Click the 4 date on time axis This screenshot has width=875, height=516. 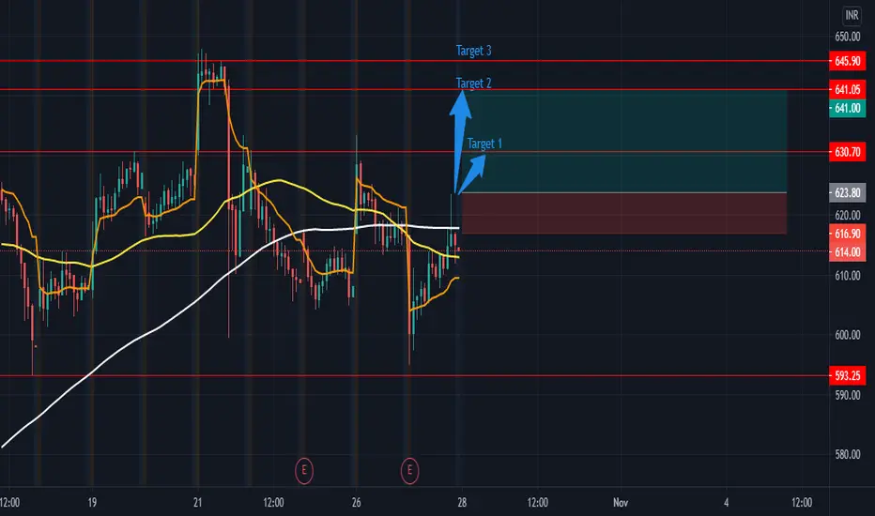tap(726, 503)
